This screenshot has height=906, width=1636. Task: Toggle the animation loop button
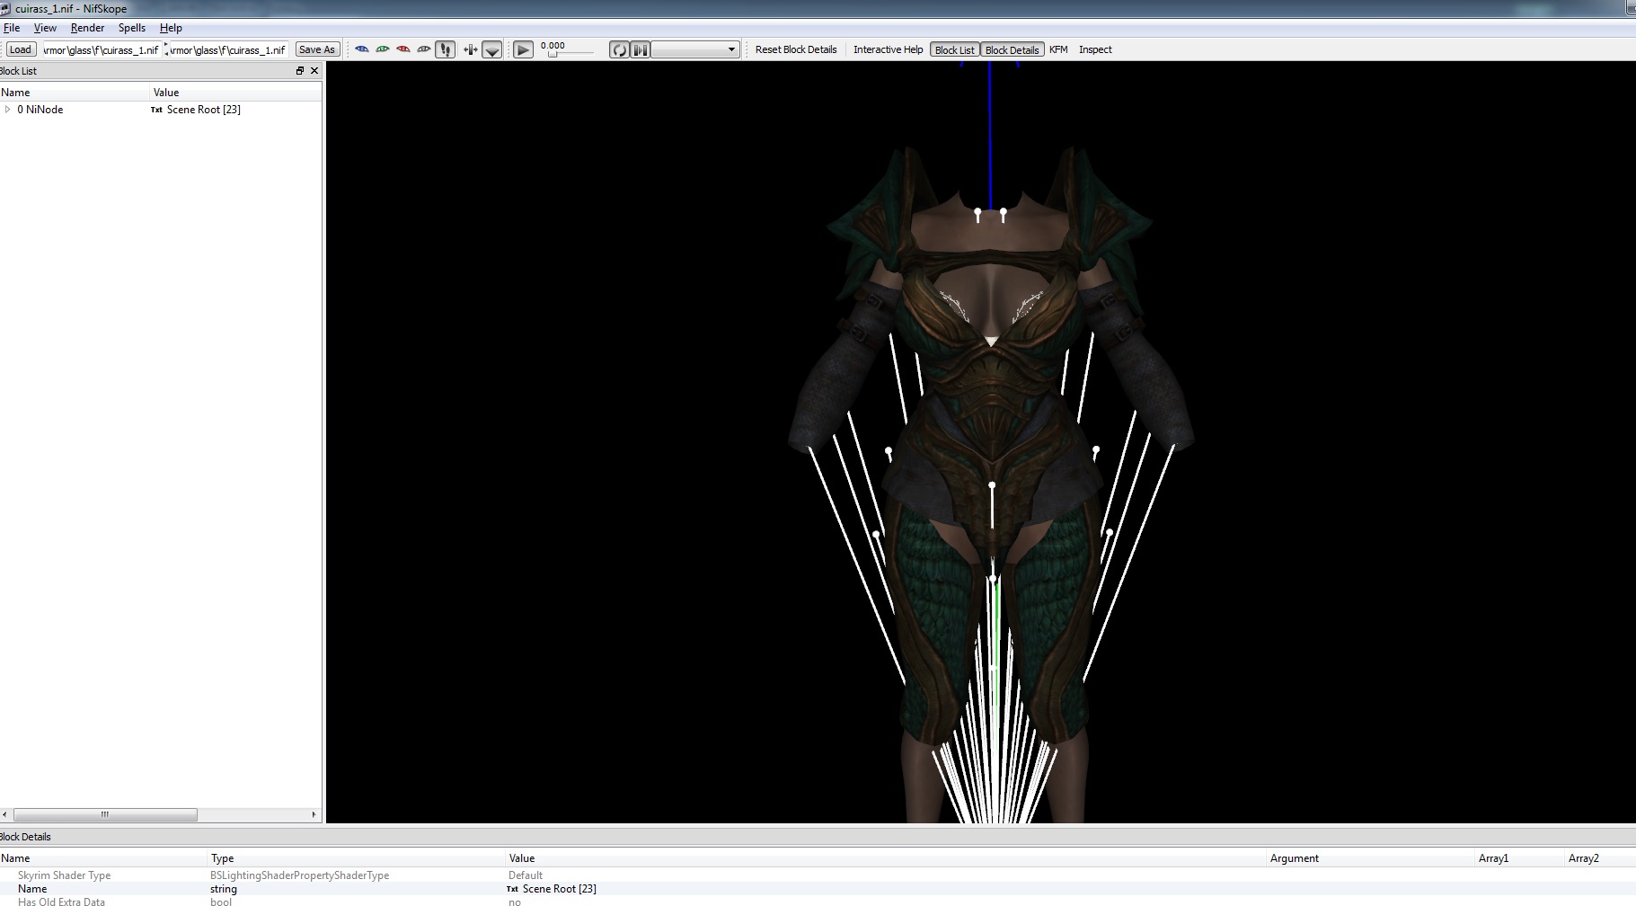(x=619, y=49)
